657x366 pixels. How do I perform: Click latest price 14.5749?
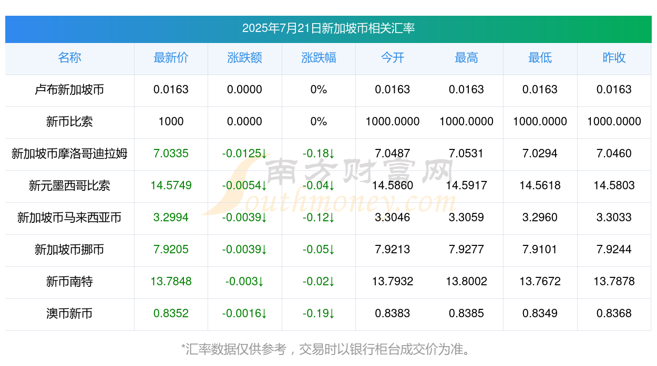pos(171,186)
